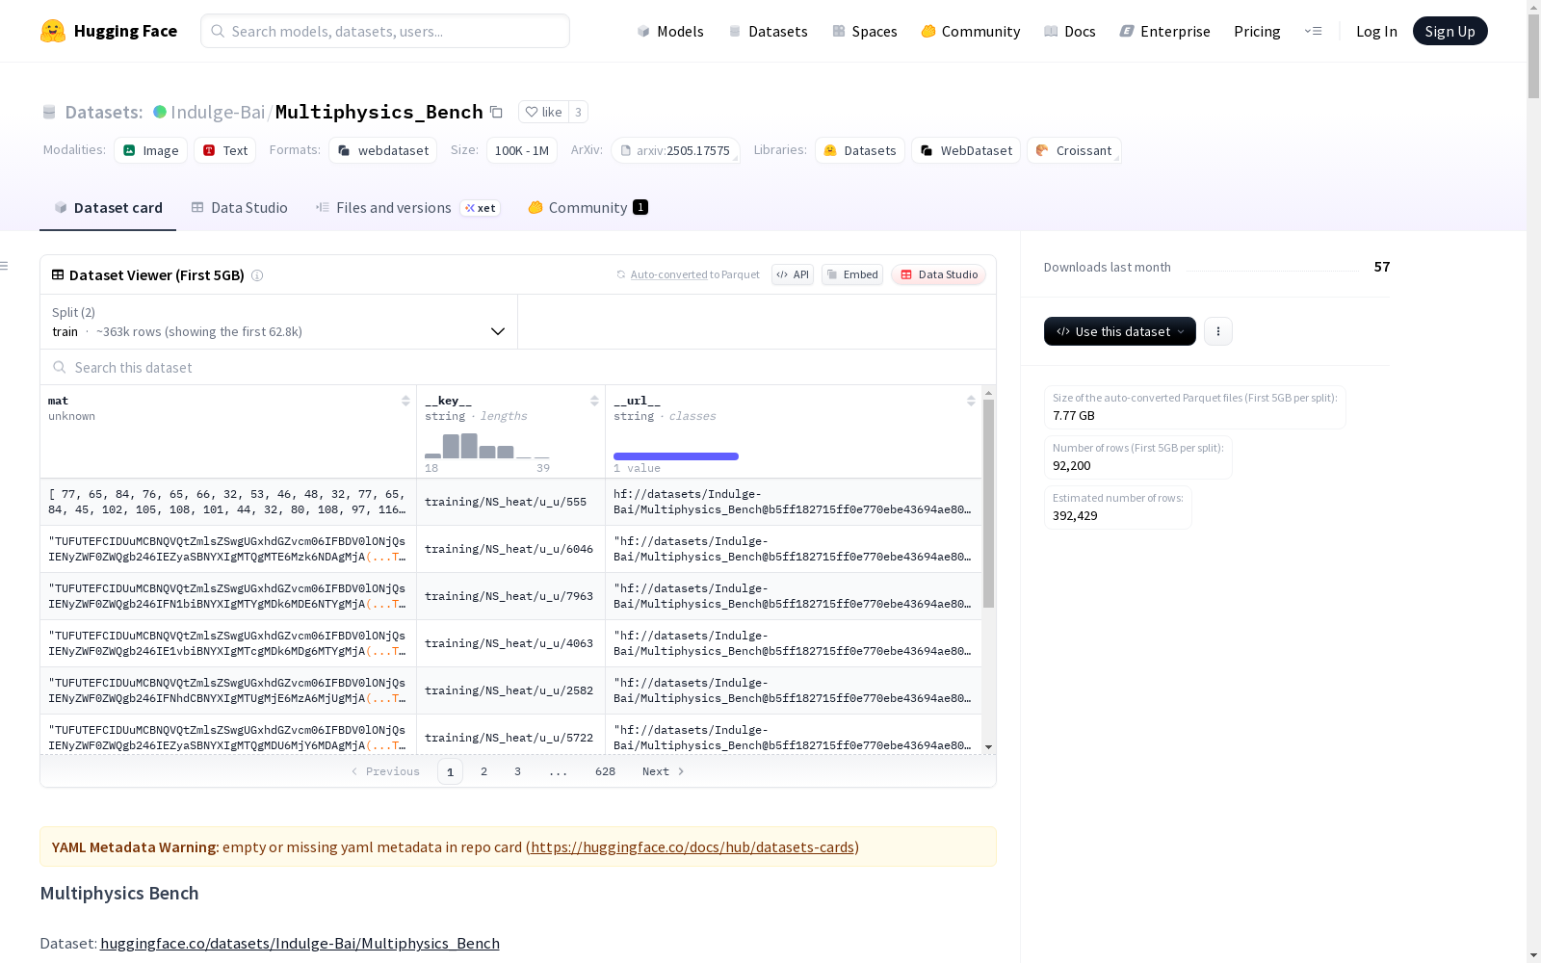Screen dimensions: 1541x963
Task: Click the __url__ classes bar
Action: 676,456
